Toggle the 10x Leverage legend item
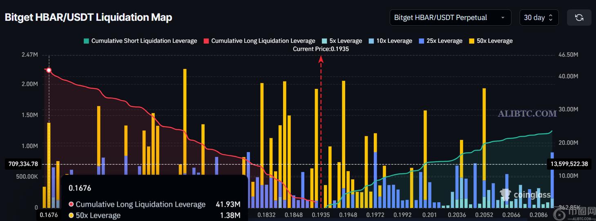The width and height of the screenshot is (596, 221). (394, 41)
